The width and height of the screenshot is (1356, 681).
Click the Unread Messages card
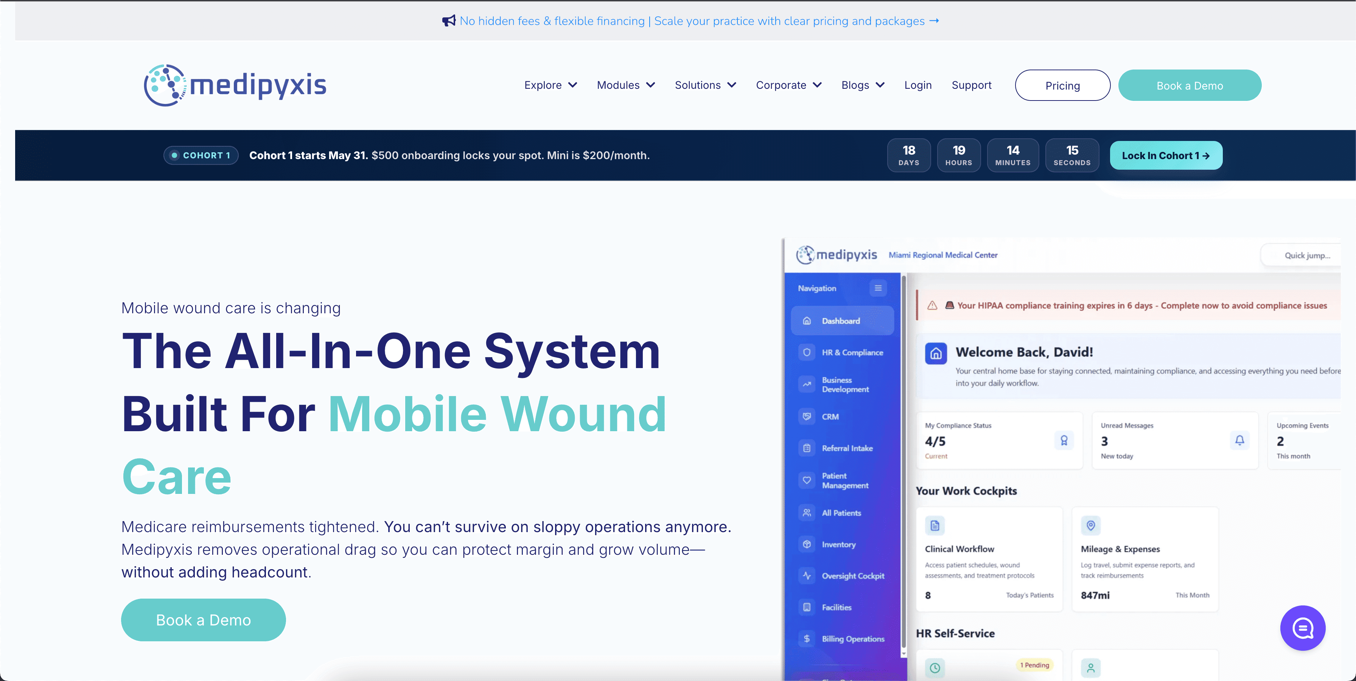point(1175,441)
